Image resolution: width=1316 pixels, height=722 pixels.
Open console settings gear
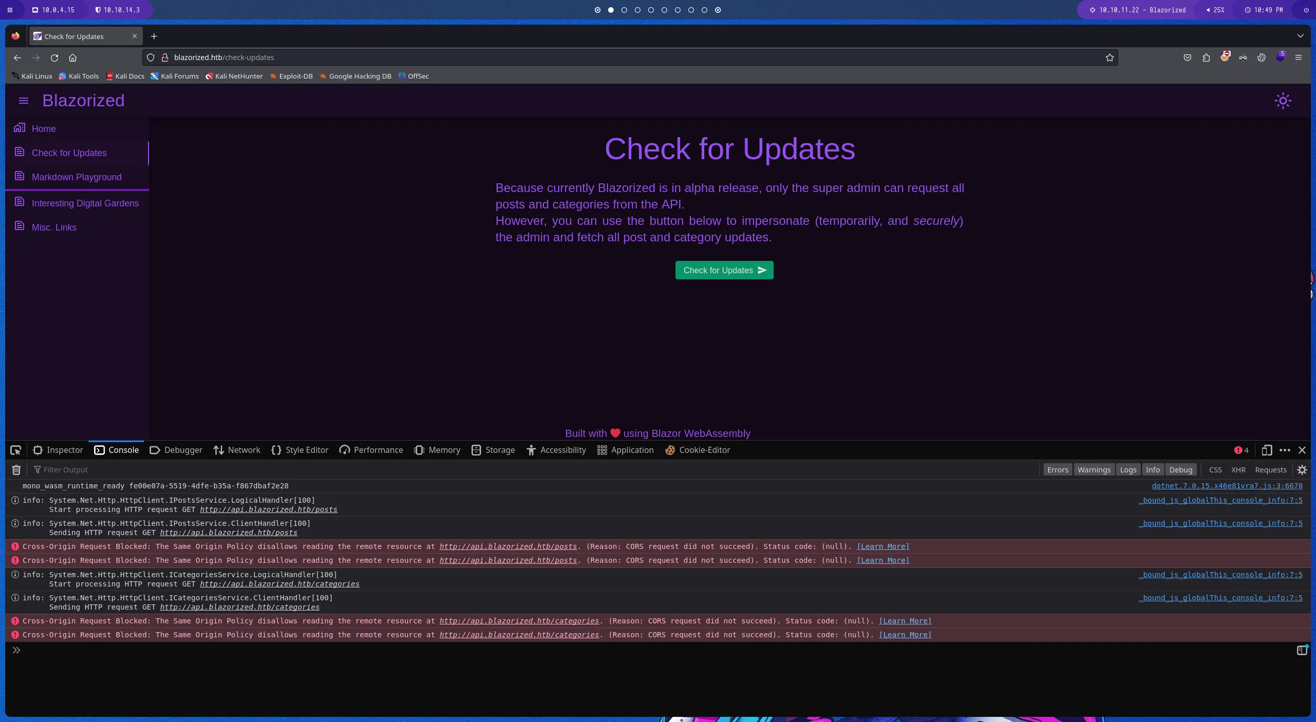(1302, 470)
